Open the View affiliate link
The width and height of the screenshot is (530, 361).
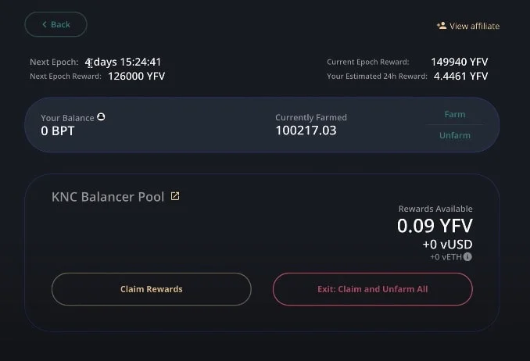[474, 26]
